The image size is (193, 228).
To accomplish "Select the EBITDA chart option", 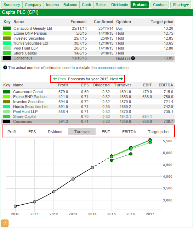I will [x=129, y=132].
